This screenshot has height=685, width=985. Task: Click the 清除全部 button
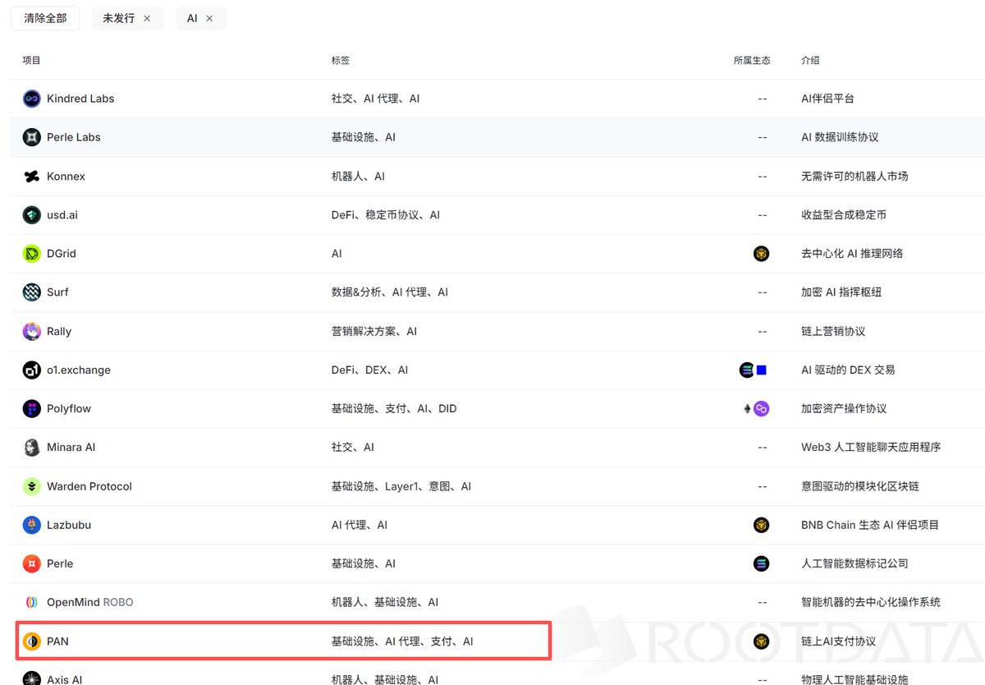pos(45,18)
